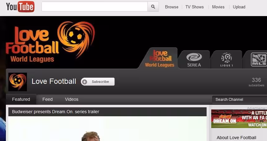Subscribe to the Love Football channel

click(98, 82)
